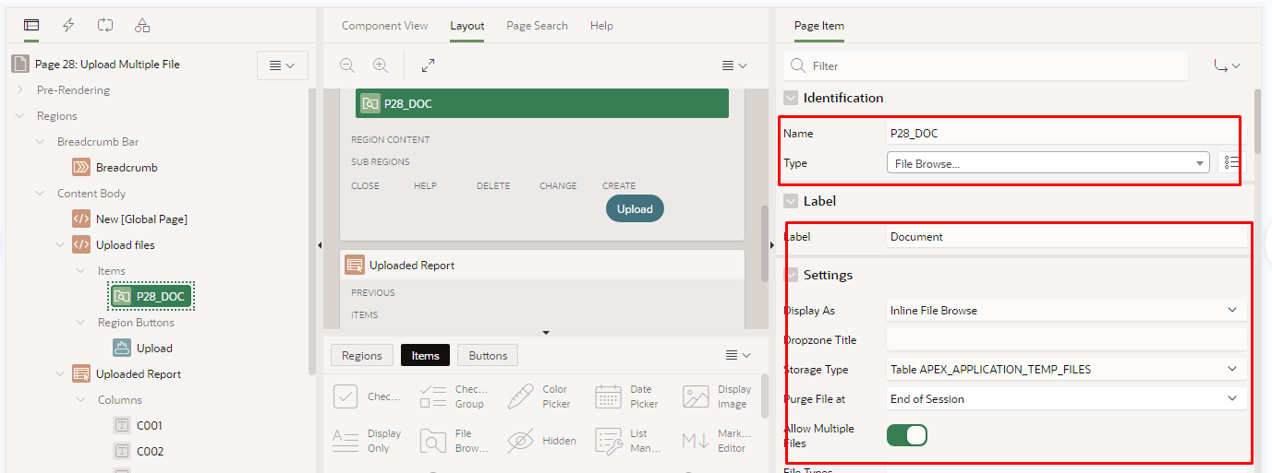This screenshot has height=473, width=1272.
Task: Click the page icon beside Page 28
Action: (20, 65)
